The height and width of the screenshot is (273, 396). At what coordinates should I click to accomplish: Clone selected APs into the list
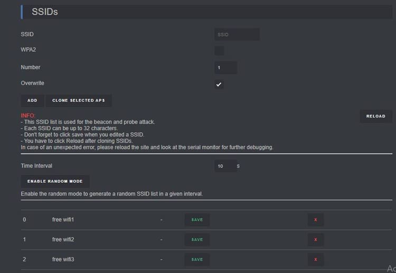[x=79, y=100]
